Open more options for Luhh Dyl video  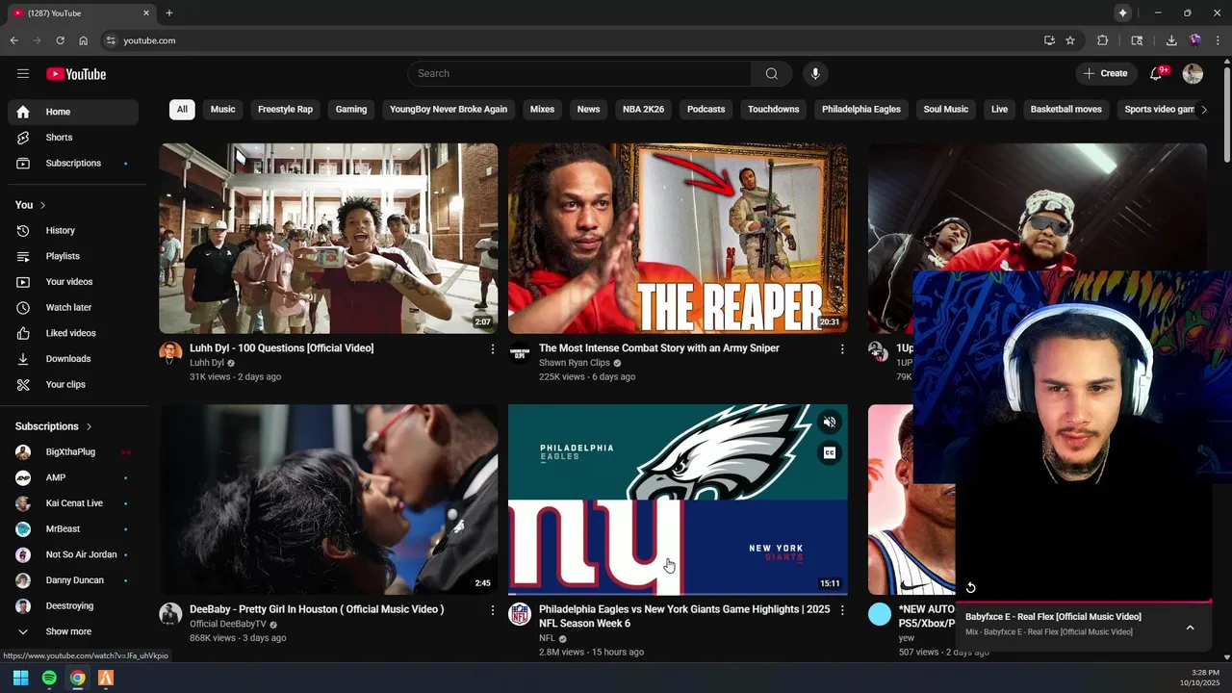tap(493, 348)
